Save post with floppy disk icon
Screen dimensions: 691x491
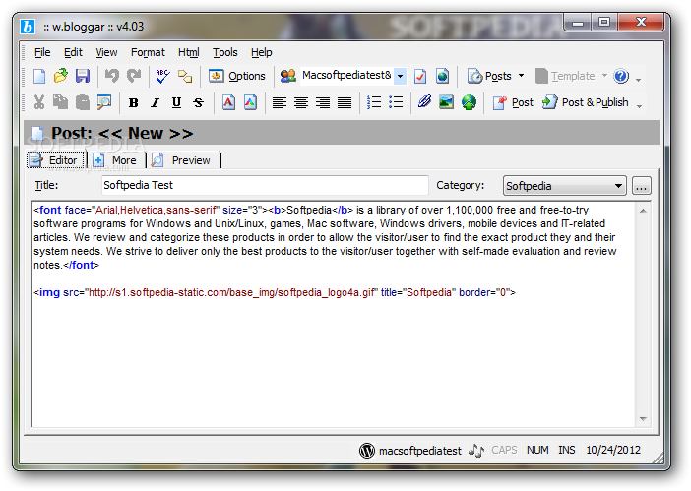[83, 76]
